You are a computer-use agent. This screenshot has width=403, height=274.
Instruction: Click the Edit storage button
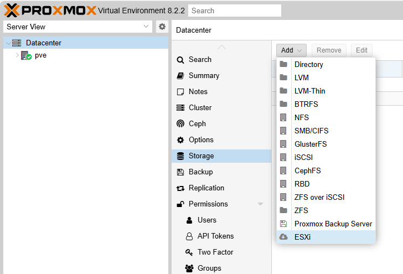361,50
